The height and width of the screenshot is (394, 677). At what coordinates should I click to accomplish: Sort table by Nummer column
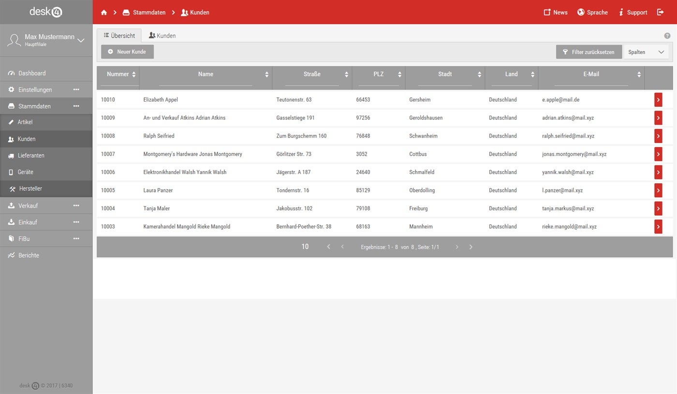point(134,74)
